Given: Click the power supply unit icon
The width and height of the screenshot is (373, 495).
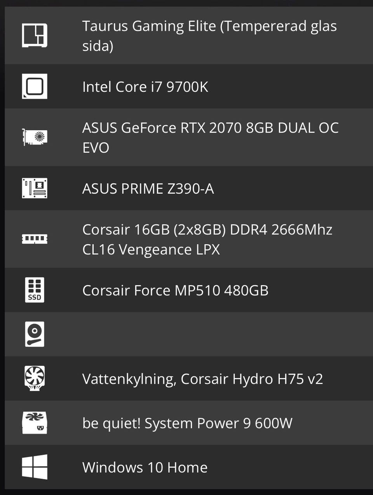Looking at the screenshot, I should coord(35,423).
